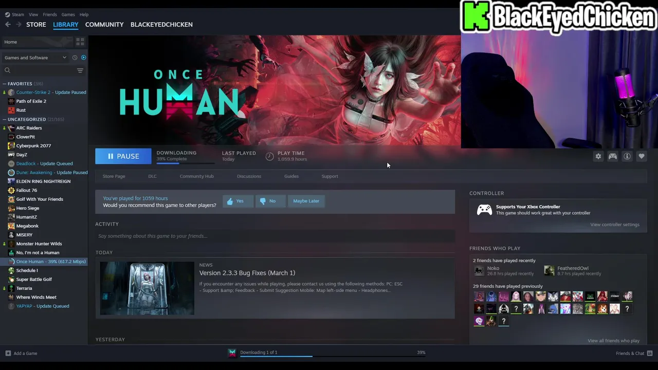The height and width of the screenshot is (370, 658).
Task: Open friend FeatheredOwl's avatar
Action: tap(550, 271)
